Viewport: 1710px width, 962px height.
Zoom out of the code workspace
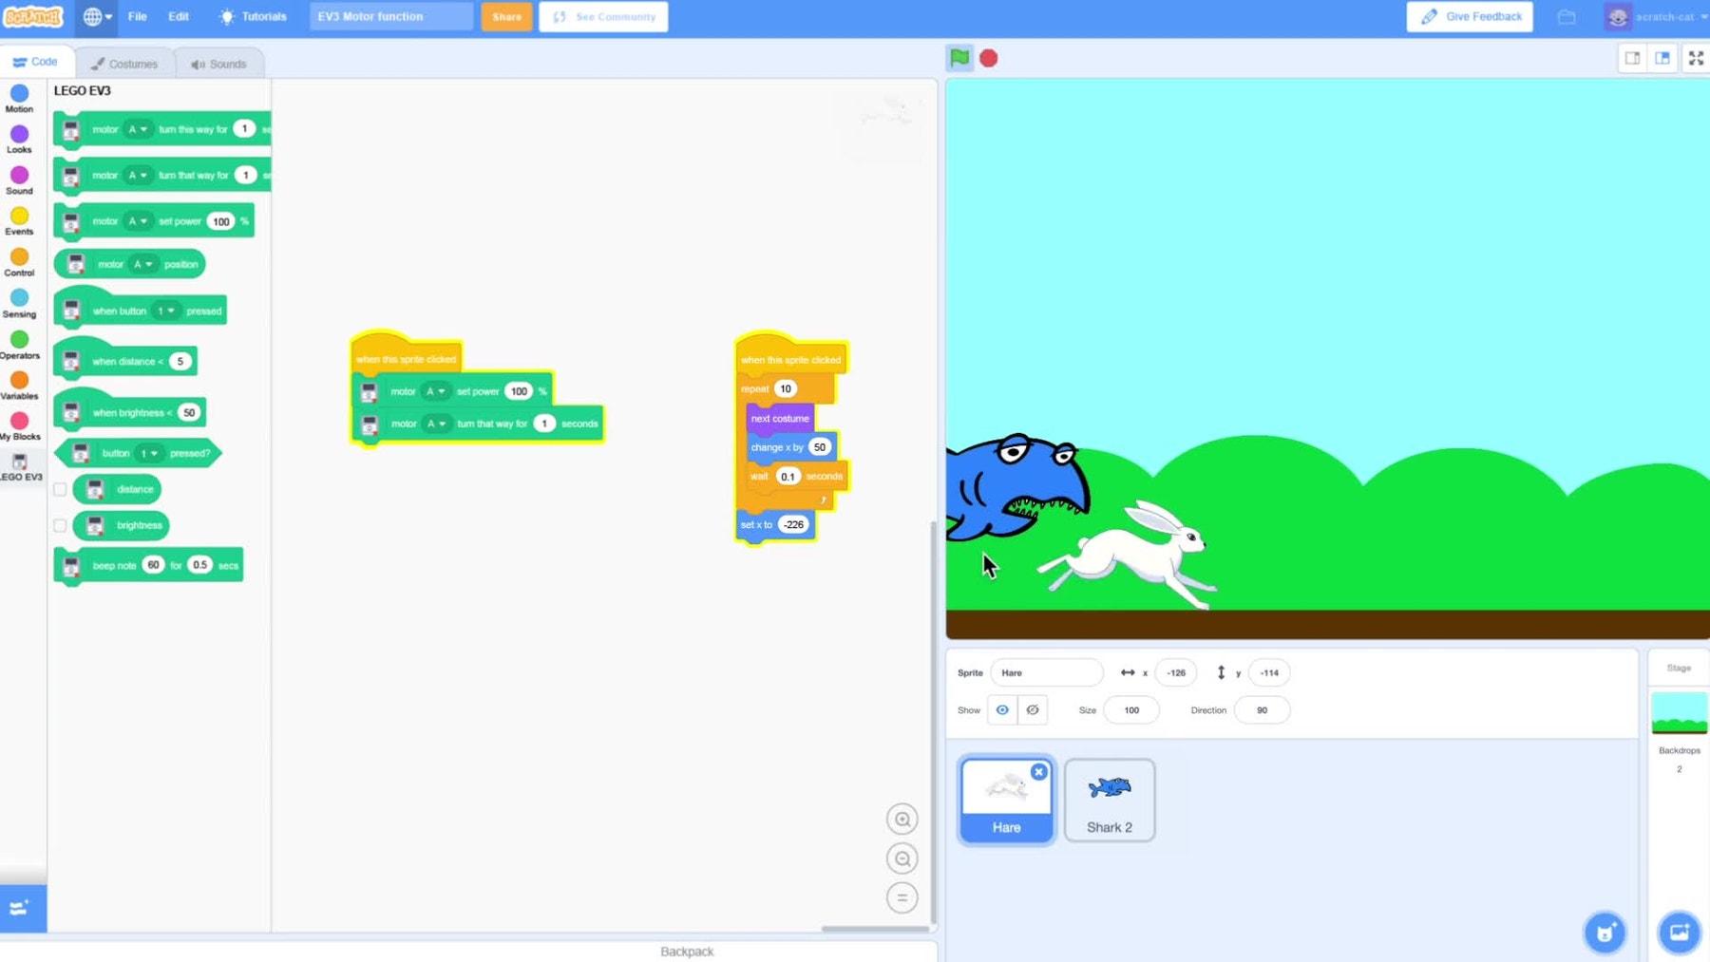(x=902, y=858)
